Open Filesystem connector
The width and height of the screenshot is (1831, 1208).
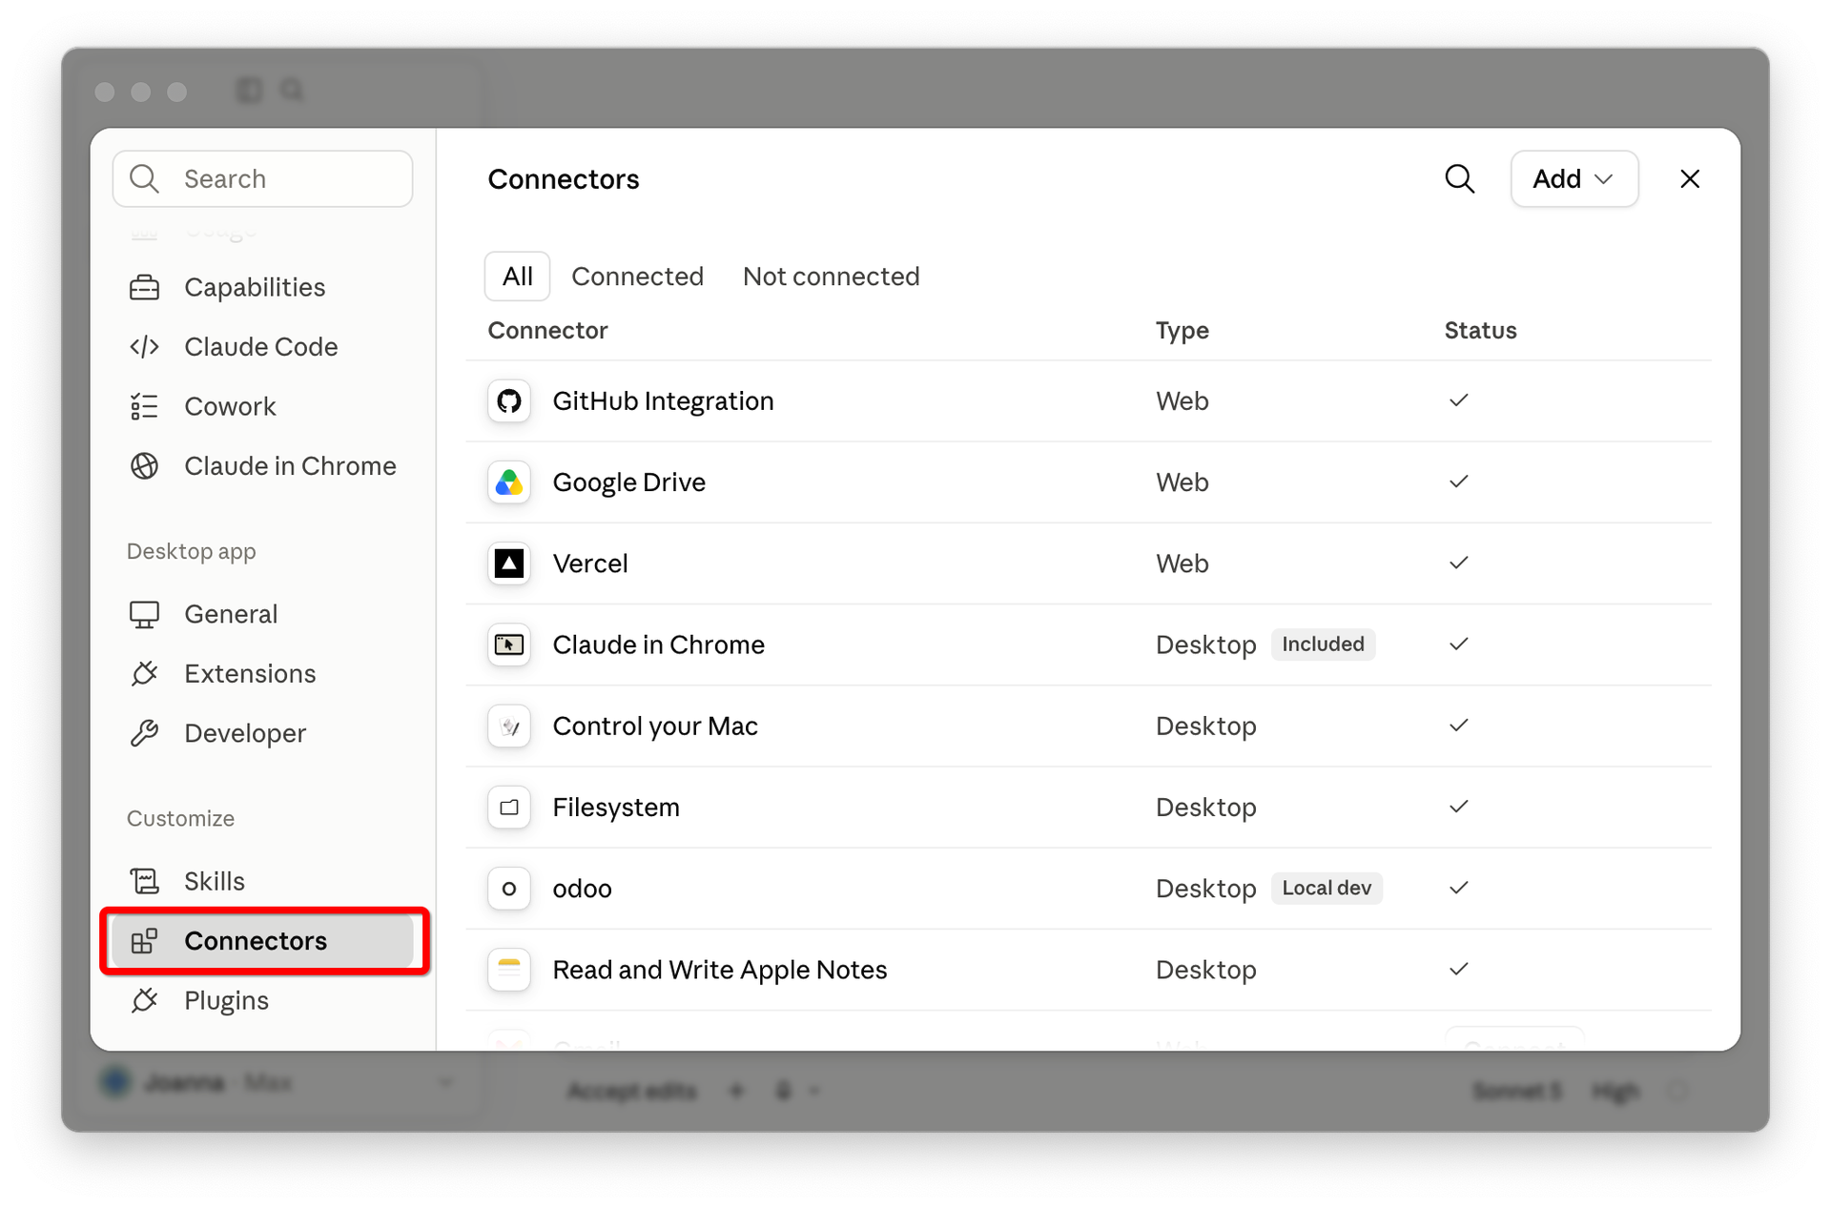1087,808
